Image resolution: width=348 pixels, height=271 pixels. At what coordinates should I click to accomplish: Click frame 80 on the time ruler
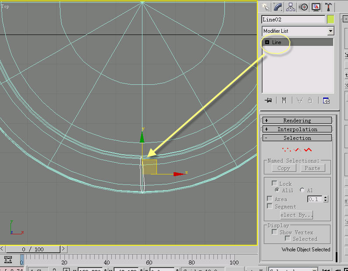[x=192, y=262]
